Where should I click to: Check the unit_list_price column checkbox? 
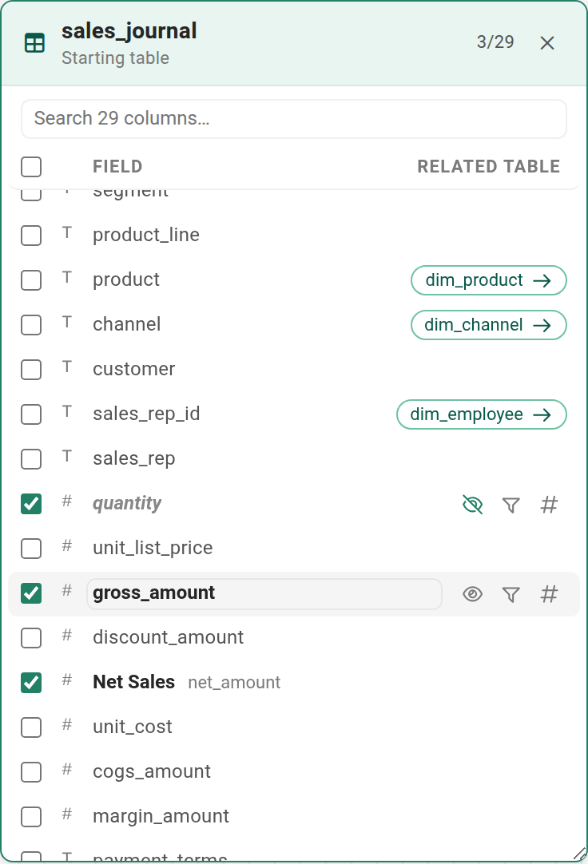31,549
